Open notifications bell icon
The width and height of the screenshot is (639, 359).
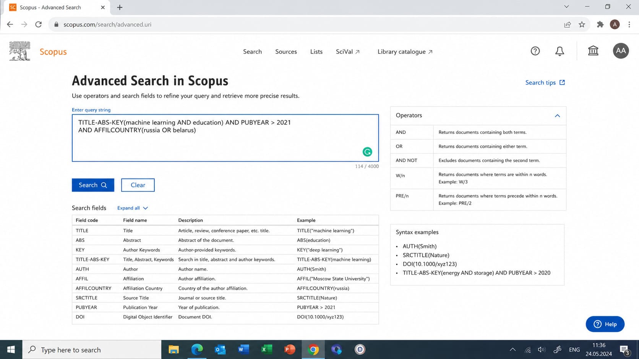click(560, 51)
